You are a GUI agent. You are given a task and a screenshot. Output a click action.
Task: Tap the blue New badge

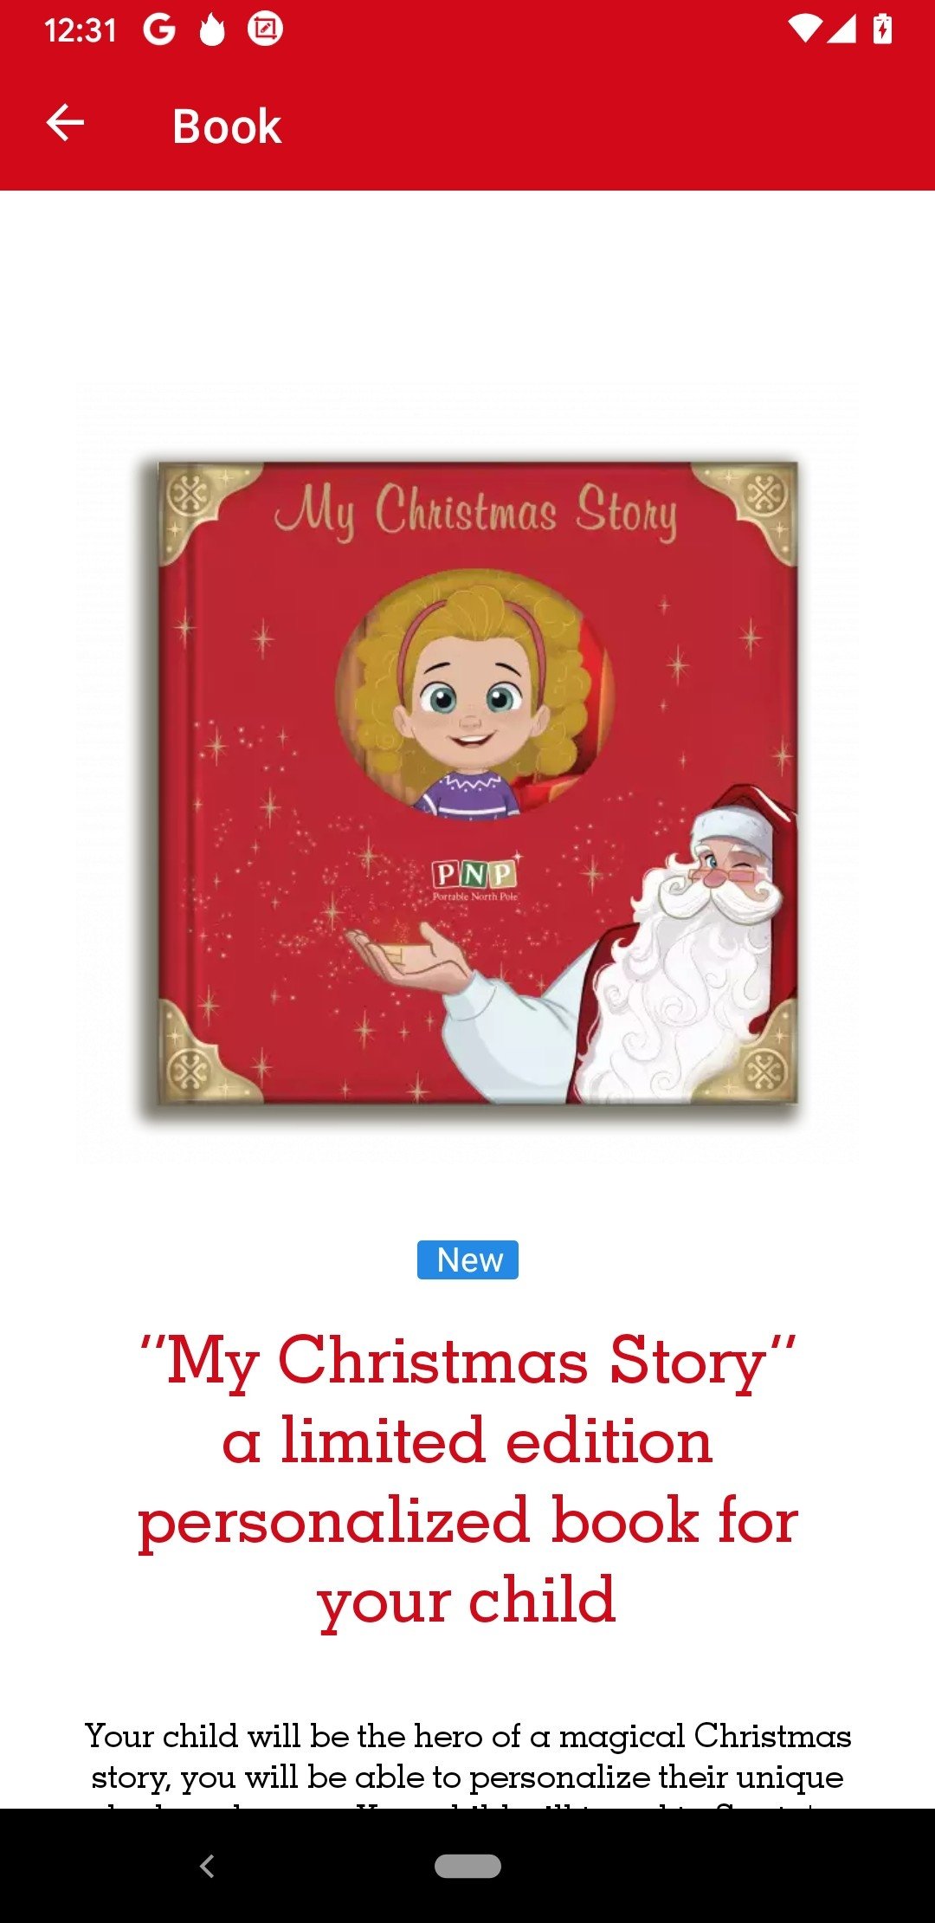467,1259
